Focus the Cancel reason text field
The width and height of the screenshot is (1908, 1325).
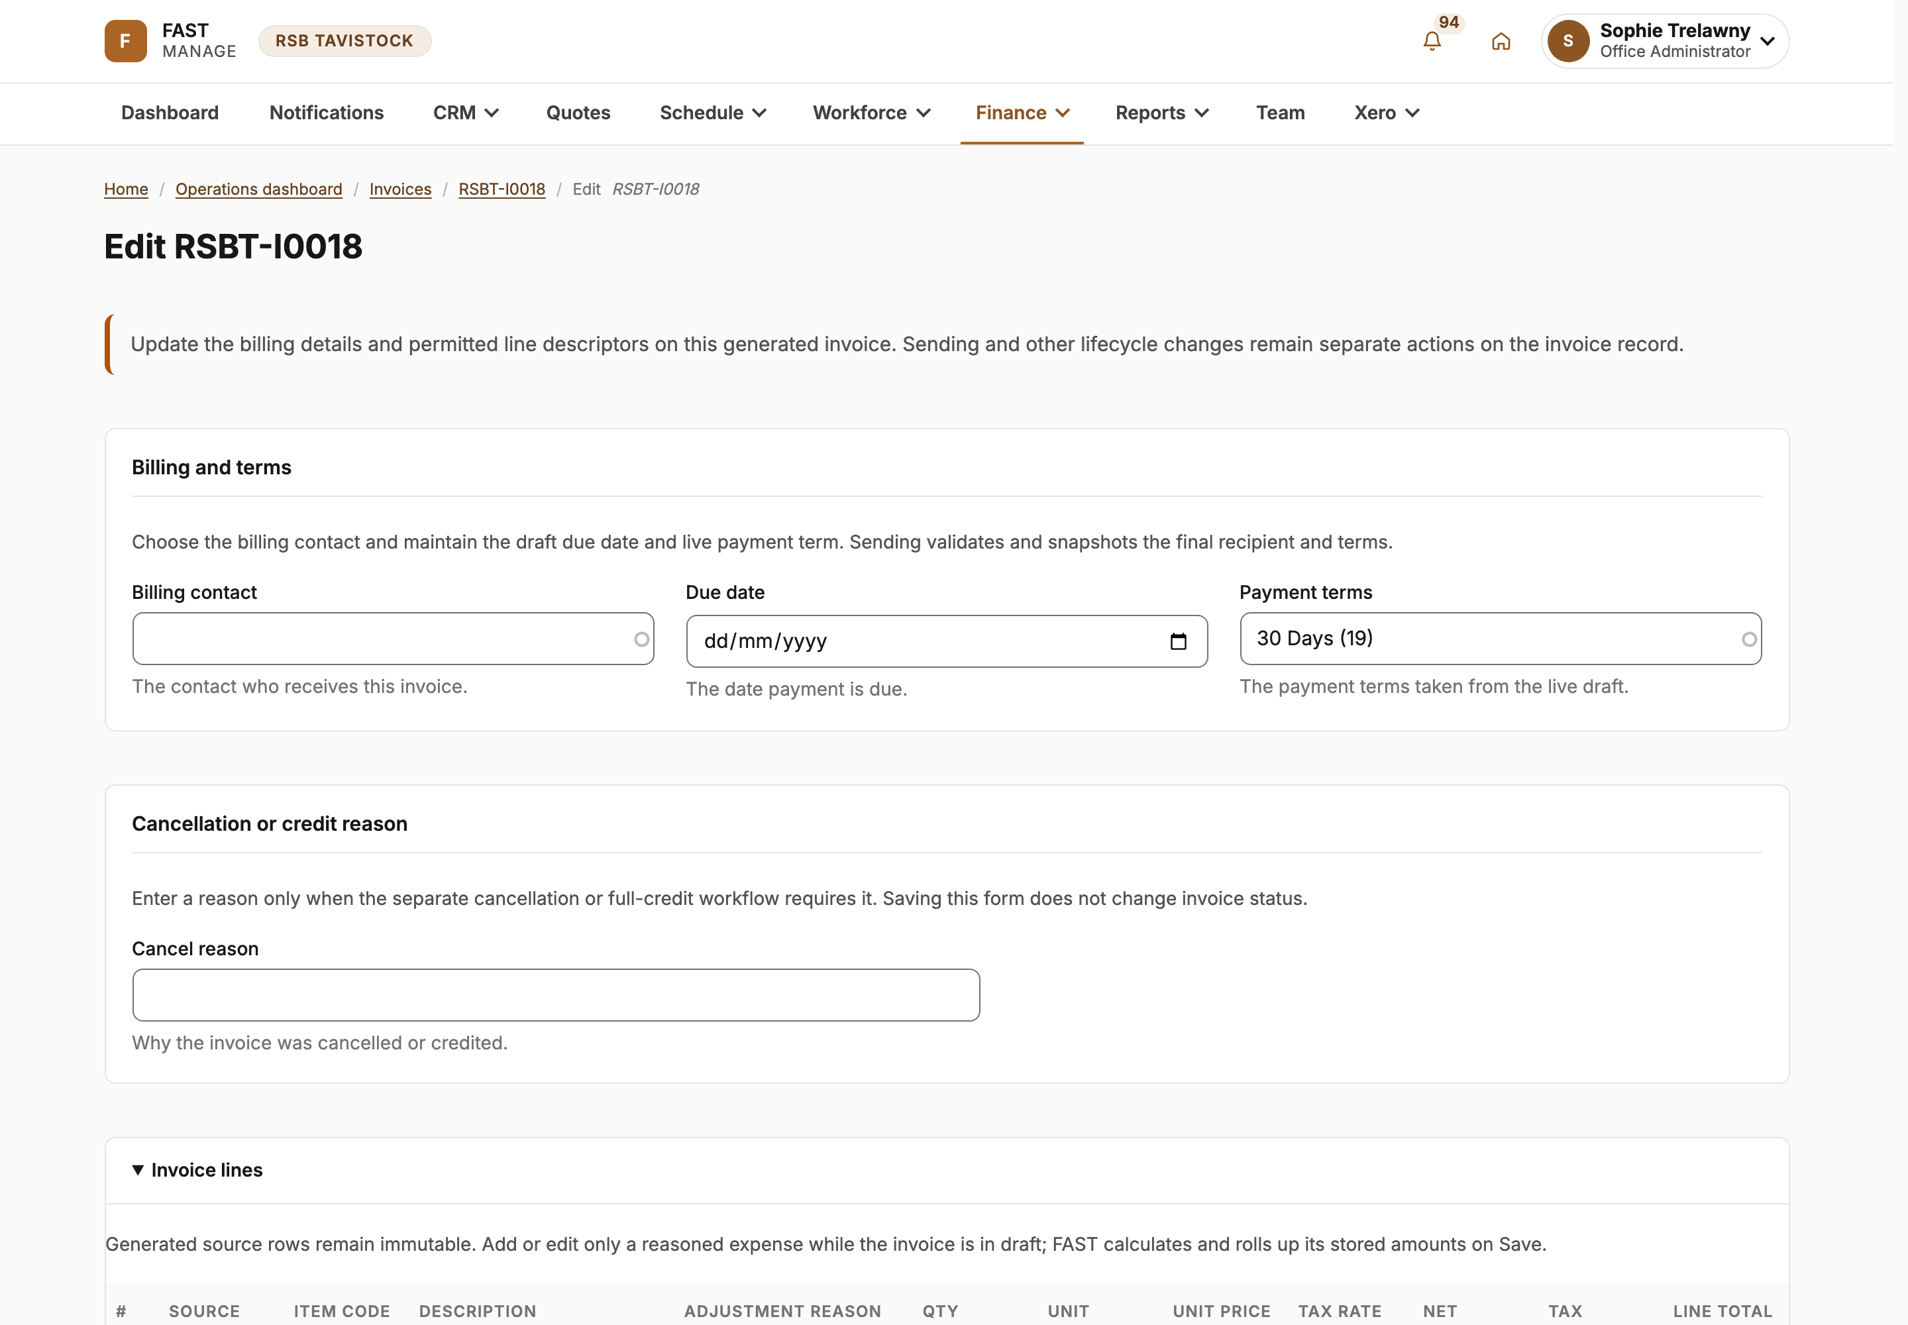555,994
